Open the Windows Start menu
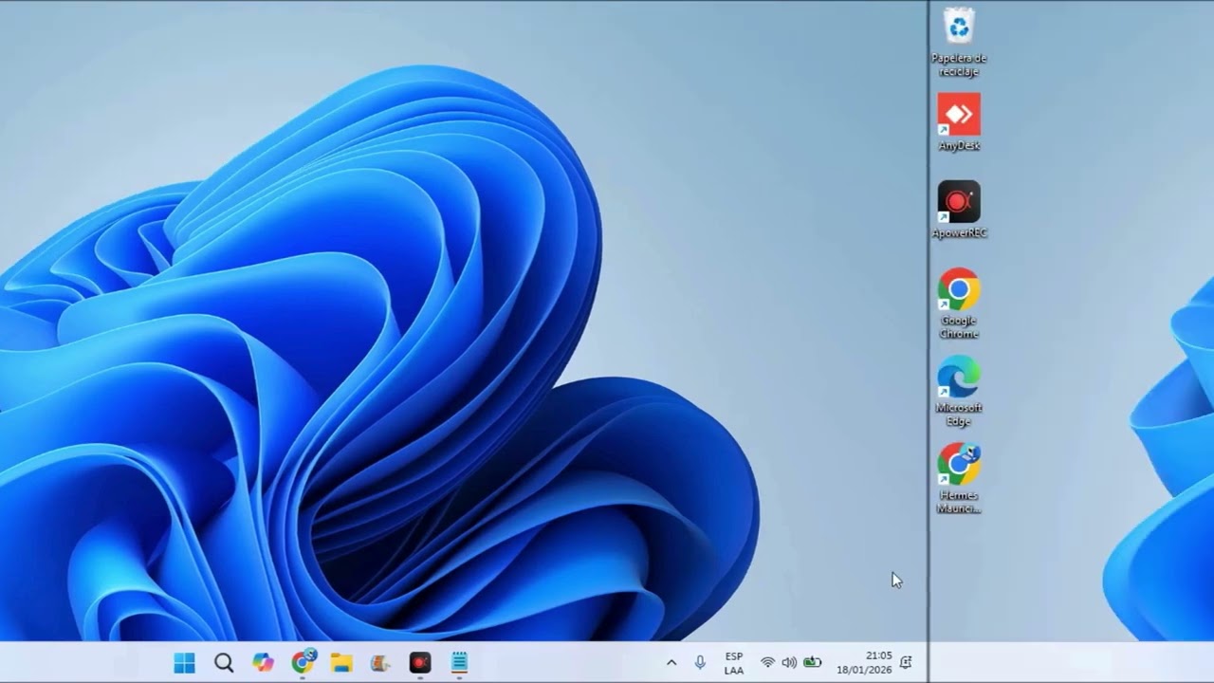Image resolution: width=1214 pixels, height=683 pixels. (x=184, y=662)
